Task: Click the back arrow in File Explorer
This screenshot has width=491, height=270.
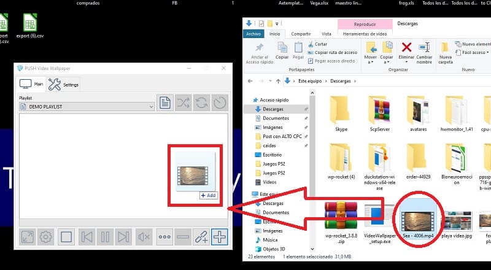Action: tap(250, 81)
